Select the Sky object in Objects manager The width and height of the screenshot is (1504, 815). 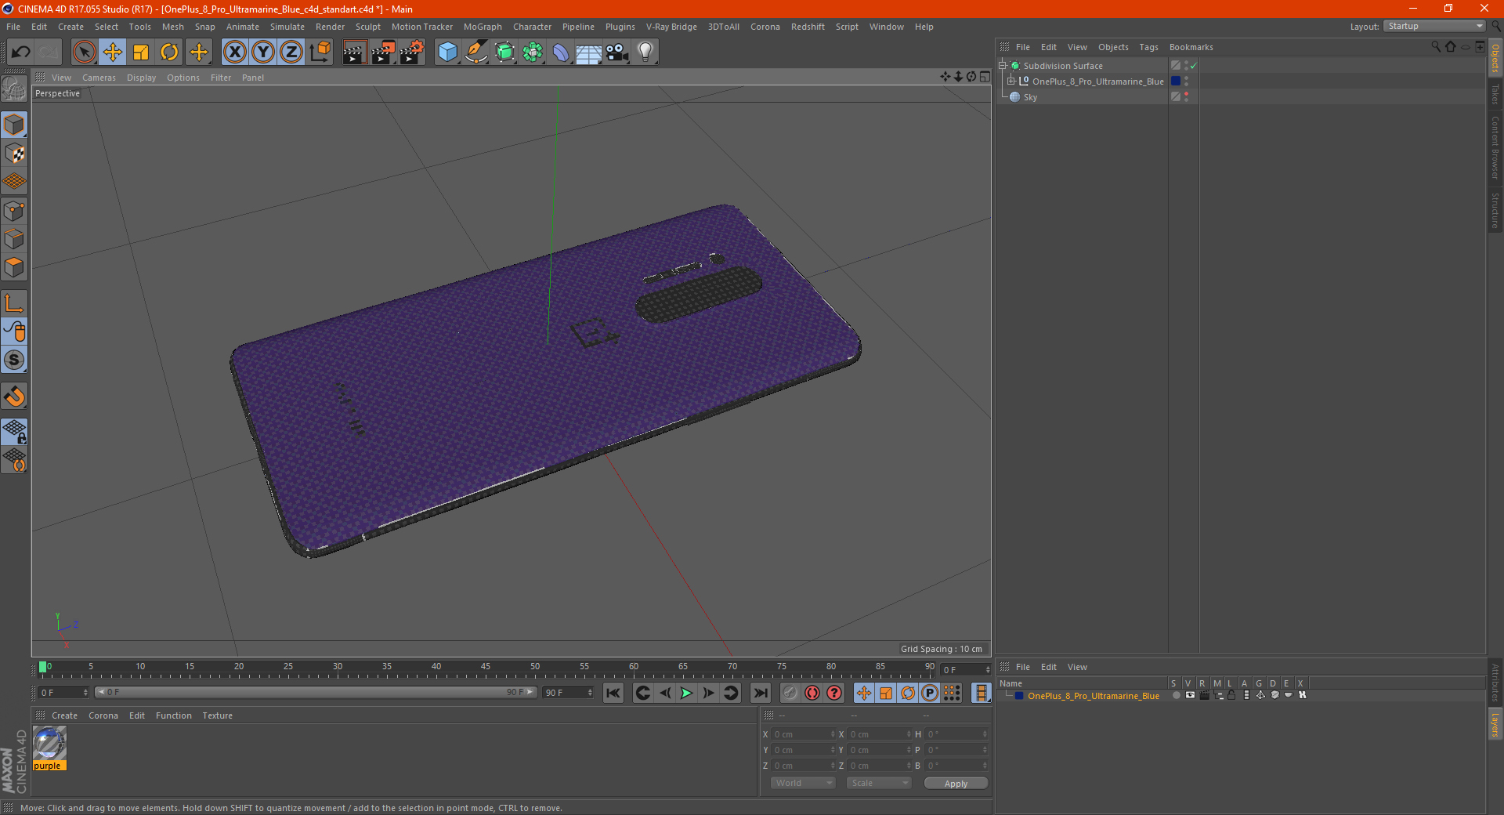coord(1030,97)
